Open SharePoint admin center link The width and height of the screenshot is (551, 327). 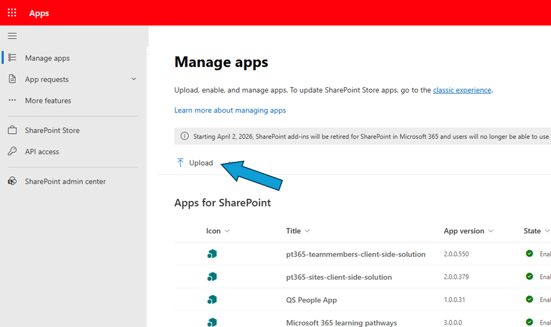click(x=65, y=181)
